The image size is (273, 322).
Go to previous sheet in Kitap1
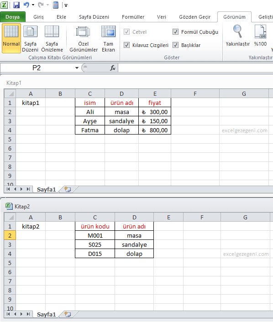15,189
